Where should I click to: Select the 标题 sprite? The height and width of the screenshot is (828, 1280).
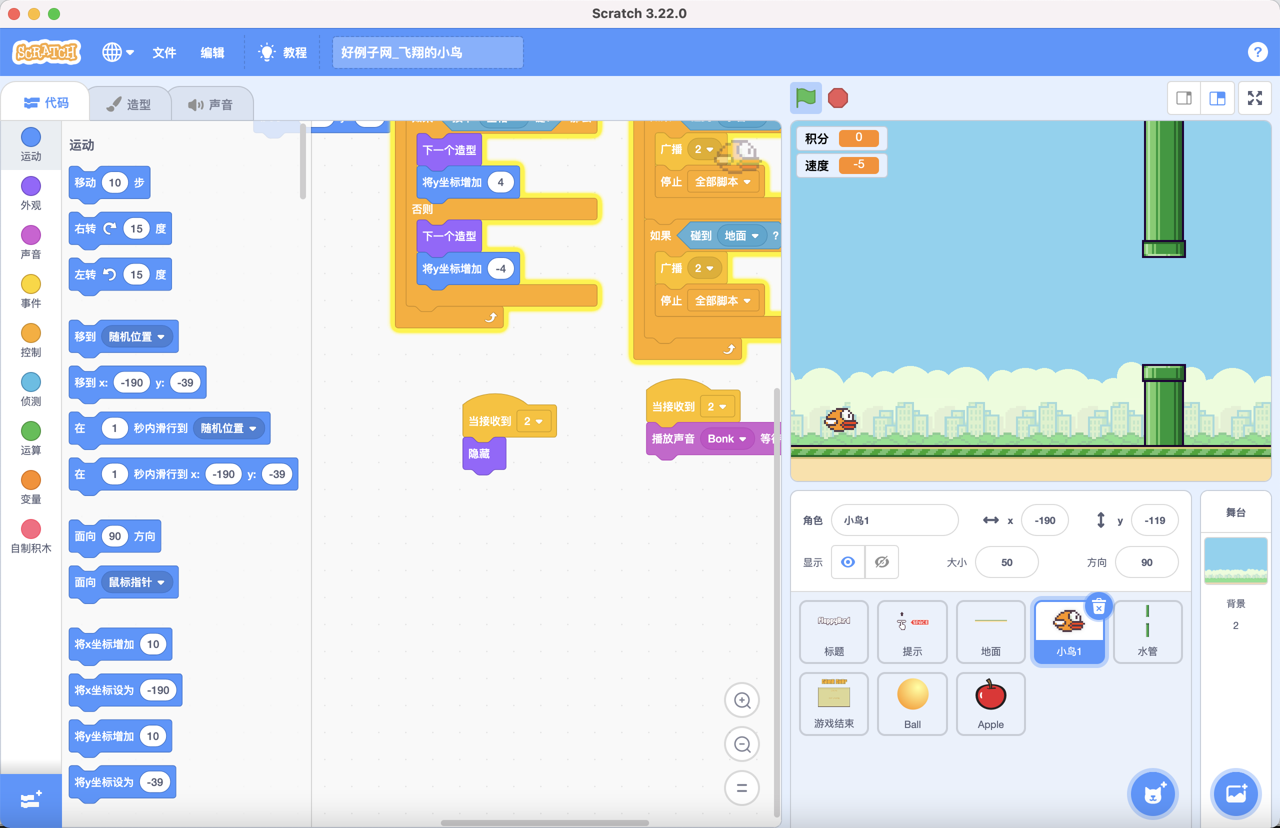tap(834, 632)
